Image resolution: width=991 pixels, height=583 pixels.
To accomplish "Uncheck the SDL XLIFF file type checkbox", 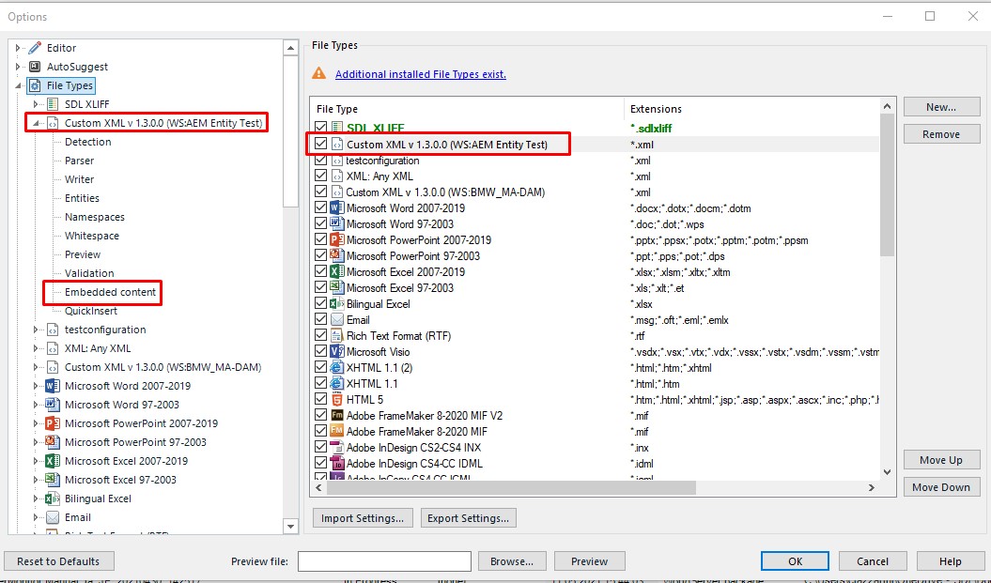I will pos(321,129).
